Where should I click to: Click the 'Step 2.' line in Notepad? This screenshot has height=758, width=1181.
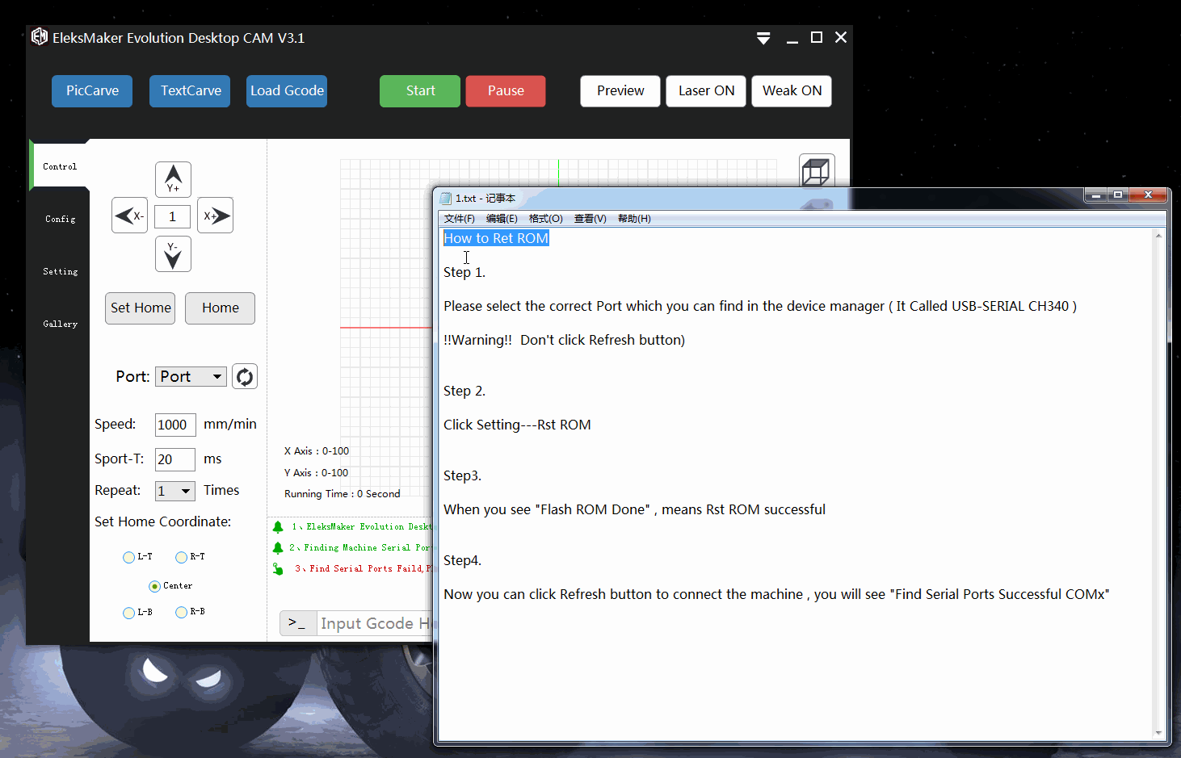464,391
